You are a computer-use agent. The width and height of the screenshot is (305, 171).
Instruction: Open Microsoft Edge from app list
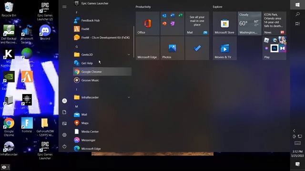[x=102, y=149]
